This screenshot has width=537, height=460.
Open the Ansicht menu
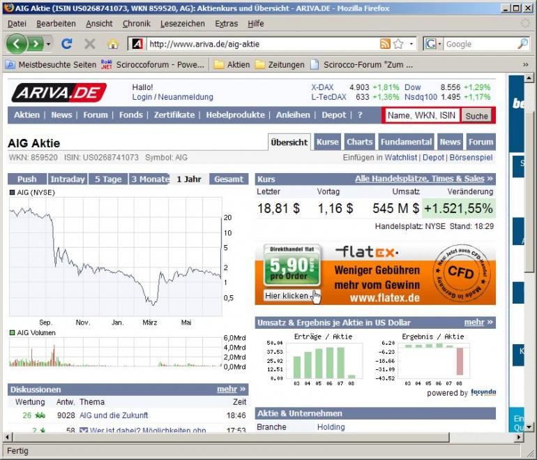[99, 24]
